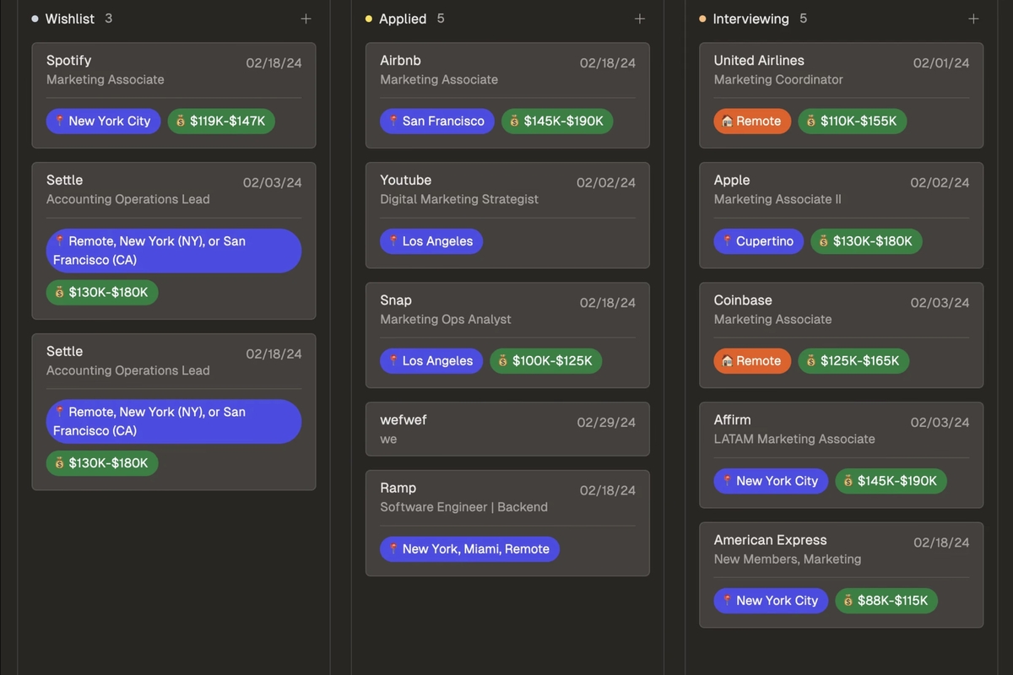Open the Airbnb card
The image size is (1013, 675).
point(507,95)
